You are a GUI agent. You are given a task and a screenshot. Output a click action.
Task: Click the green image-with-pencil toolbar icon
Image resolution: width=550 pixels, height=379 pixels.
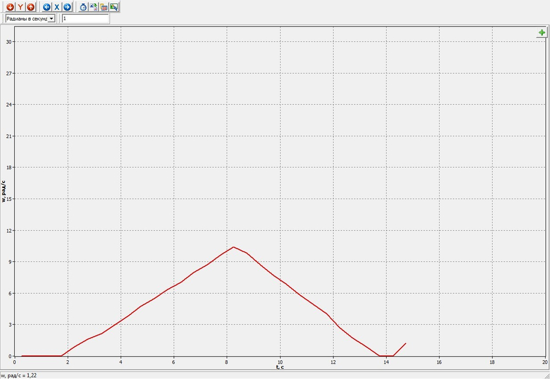click(x=114, y=7)
